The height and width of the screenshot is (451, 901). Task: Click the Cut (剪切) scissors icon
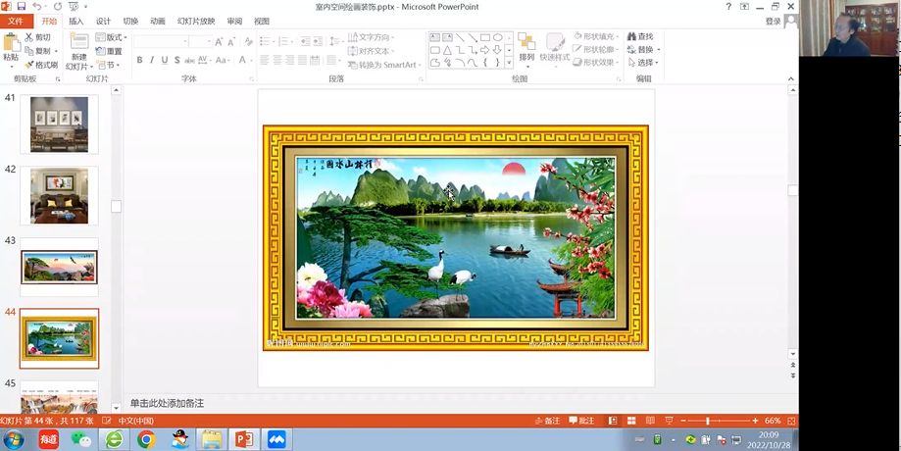pyautogui.click(x=28, y=37)
